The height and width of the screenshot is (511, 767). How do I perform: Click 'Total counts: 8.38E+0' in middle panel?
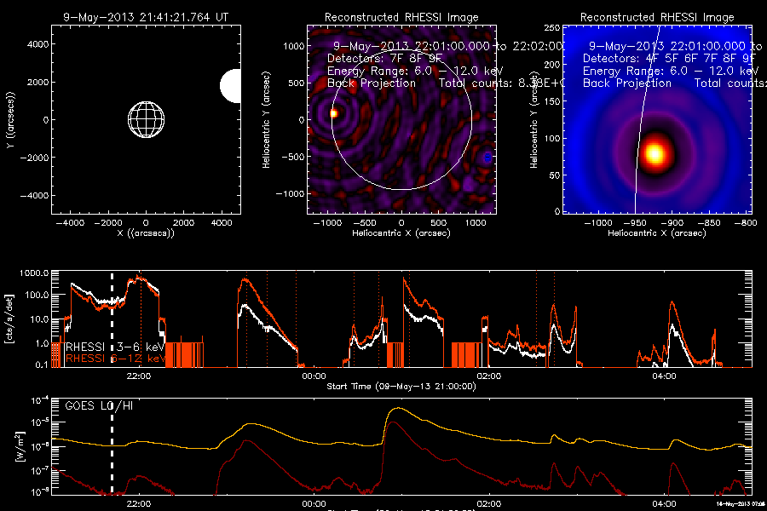pos(502,83)
